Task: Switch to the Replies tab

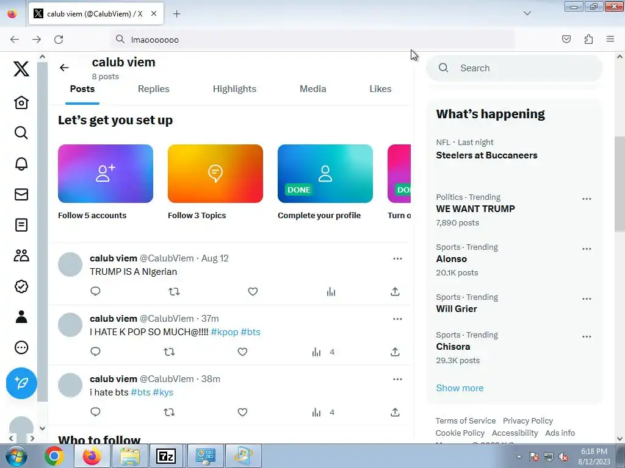Action: [x=153, y=89]
